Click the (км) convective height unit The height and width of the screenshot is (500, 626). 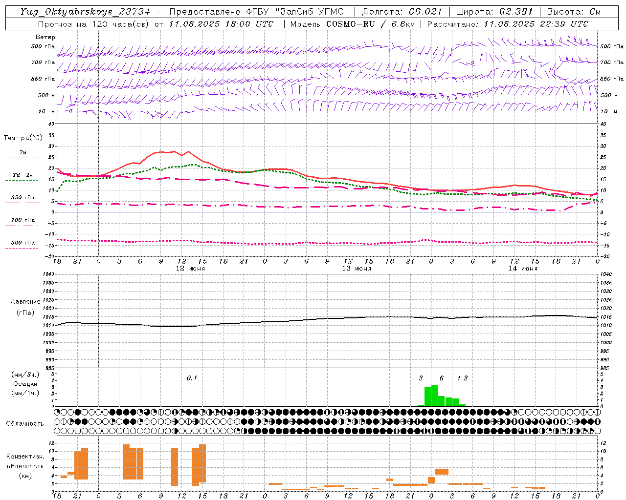(x=25, y=476)
